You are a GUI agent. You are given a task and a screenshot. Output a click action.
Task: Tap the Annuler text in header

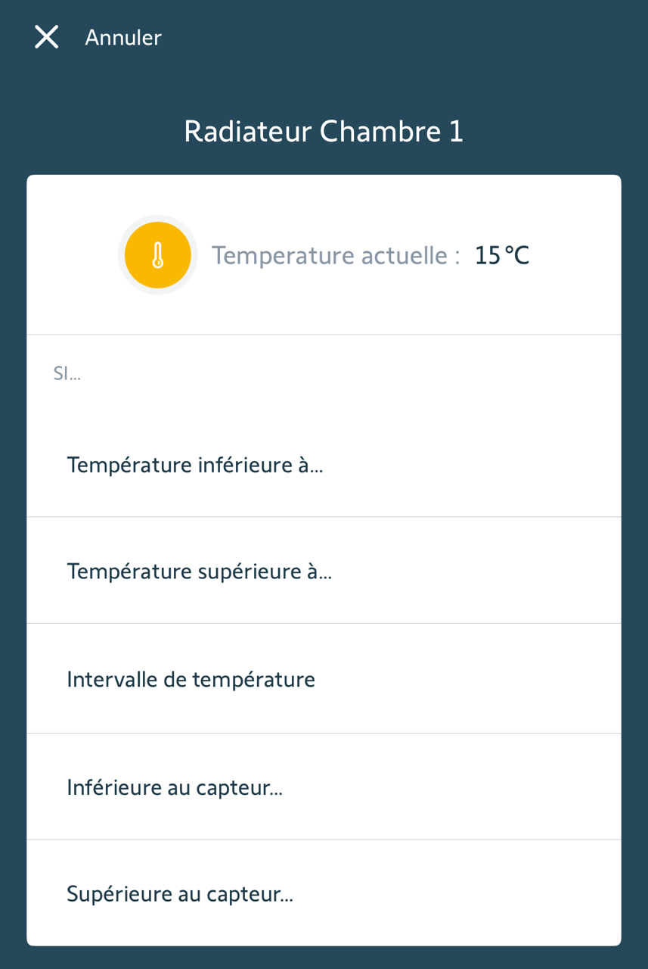123,38
